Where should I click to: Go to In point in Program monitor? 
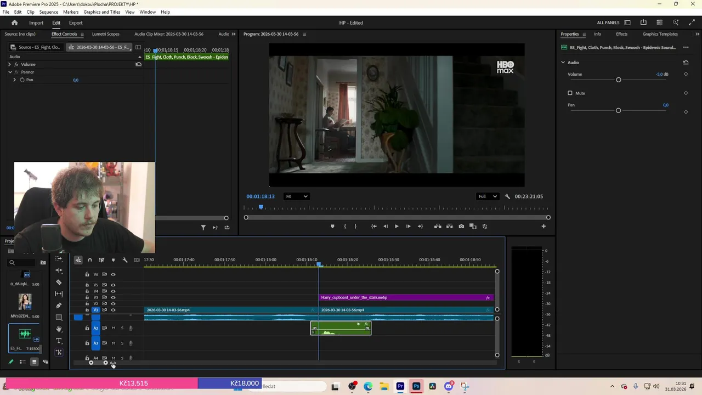pos(373,226)
